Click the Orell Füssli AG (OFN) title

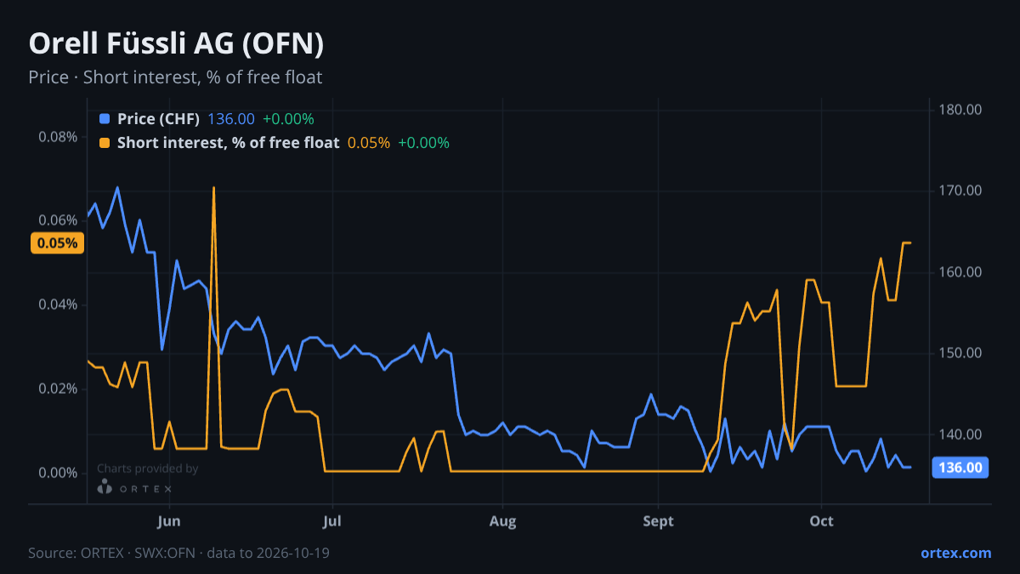pyautogui.click(x=176, y=43)
